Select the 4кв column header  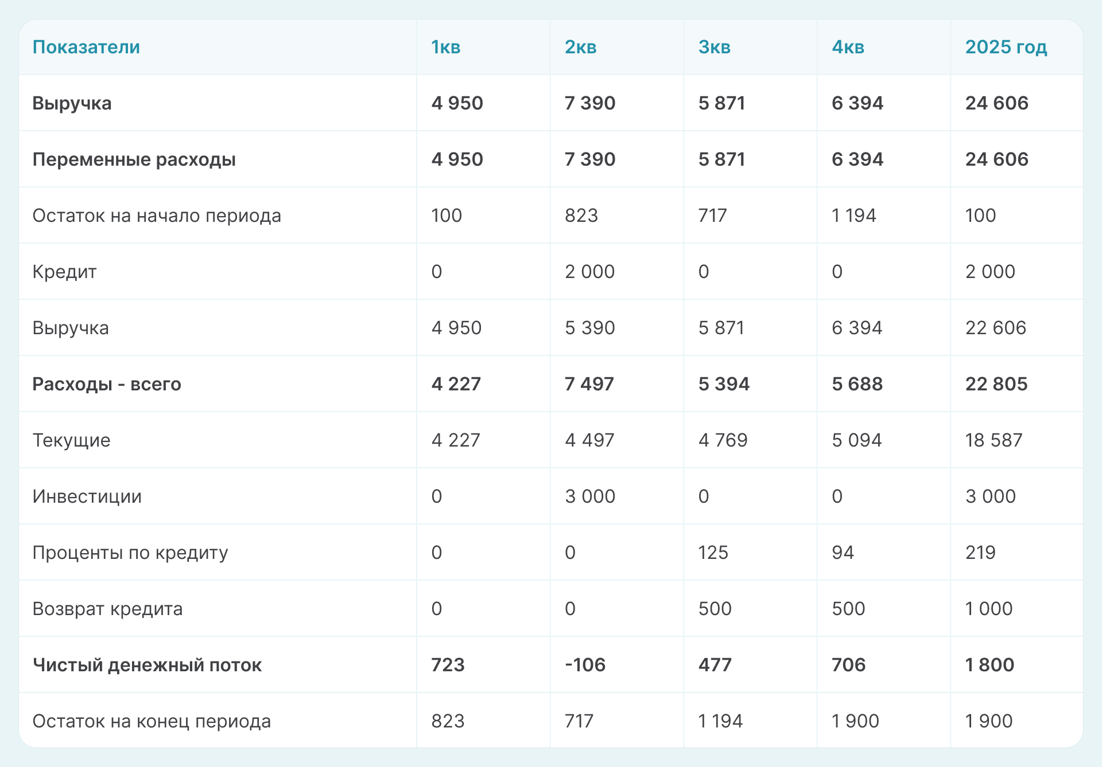click(x=848, y=47)
